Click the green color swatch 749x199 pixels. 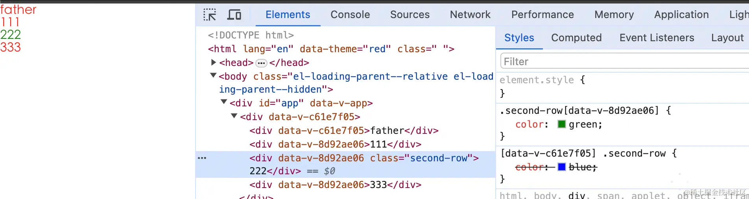click(x=562, y=124)
